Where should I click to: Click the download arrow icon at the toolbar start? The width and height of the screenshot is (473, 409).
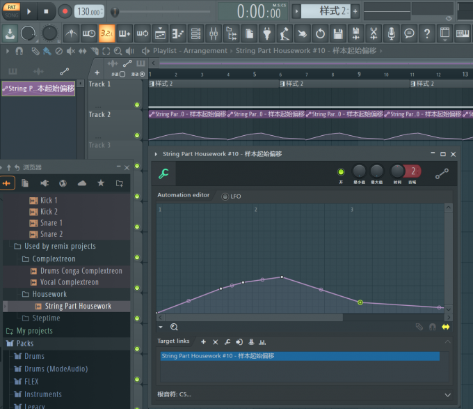coord(10,33)
